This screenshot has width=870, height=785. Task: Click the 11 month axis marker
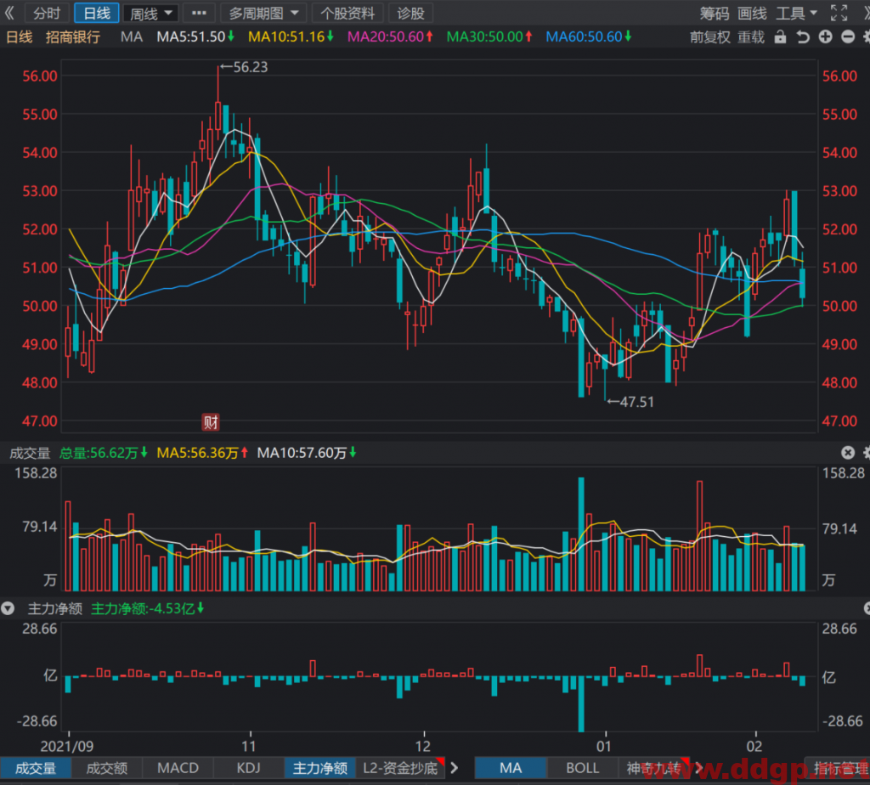pyautogui.click(x=249, y=746)
